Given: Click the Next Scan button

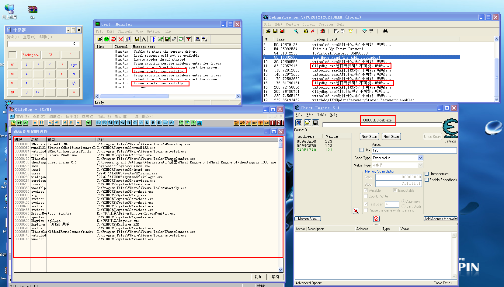Looking at the screenshot, I should (391, 137).
